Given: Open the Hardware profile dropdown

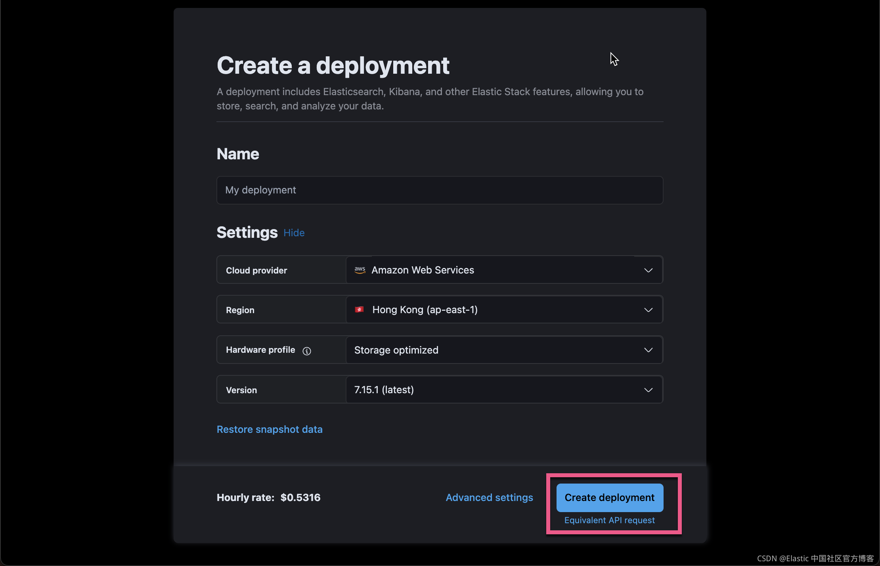Looking at the screenshot, I should (x=503, y=350).
